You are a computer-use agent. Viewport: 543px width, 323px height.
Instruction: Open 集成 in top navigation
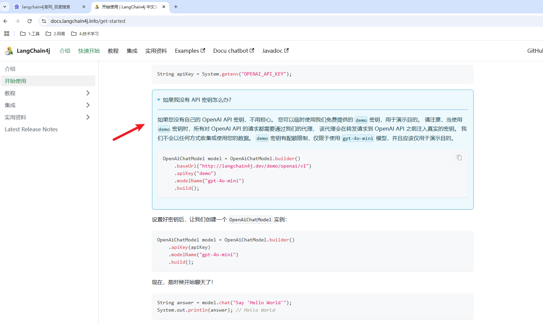click(132, 51)
